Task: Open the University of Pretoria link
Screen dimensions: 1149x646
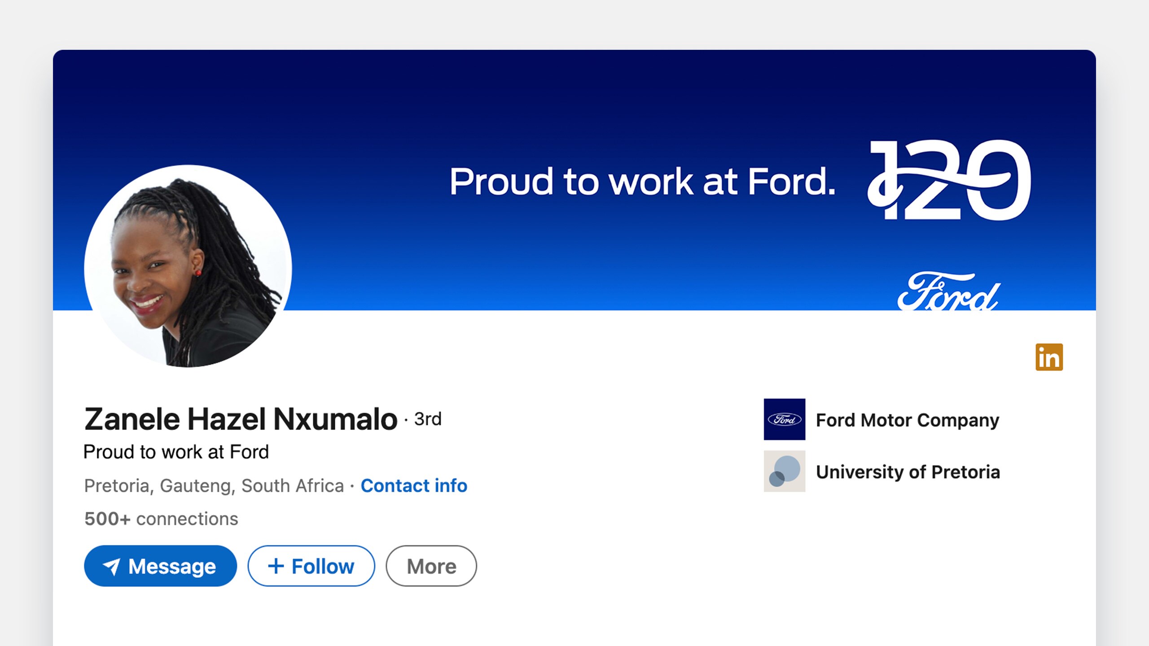Action: coord(908,472)
